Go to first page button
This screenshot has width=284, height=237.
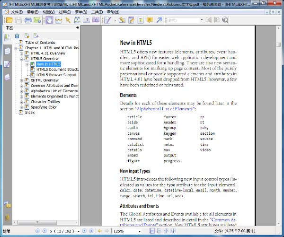click(37, 231)
